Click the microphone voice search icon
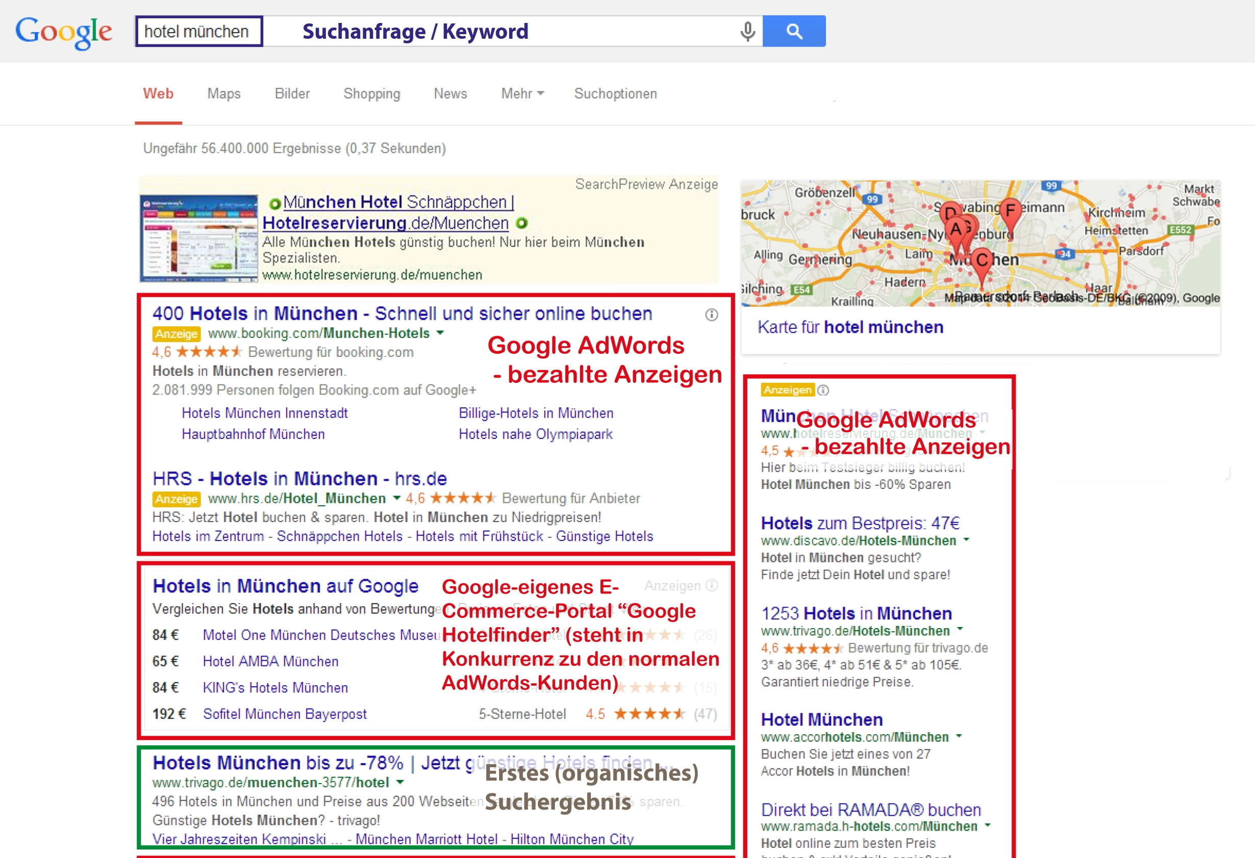The image size is (1255, 858). 747,31
